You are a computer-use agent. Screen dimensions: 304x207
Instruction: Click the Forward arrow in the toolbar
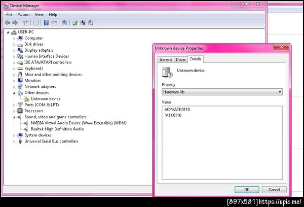click(15, 23)
